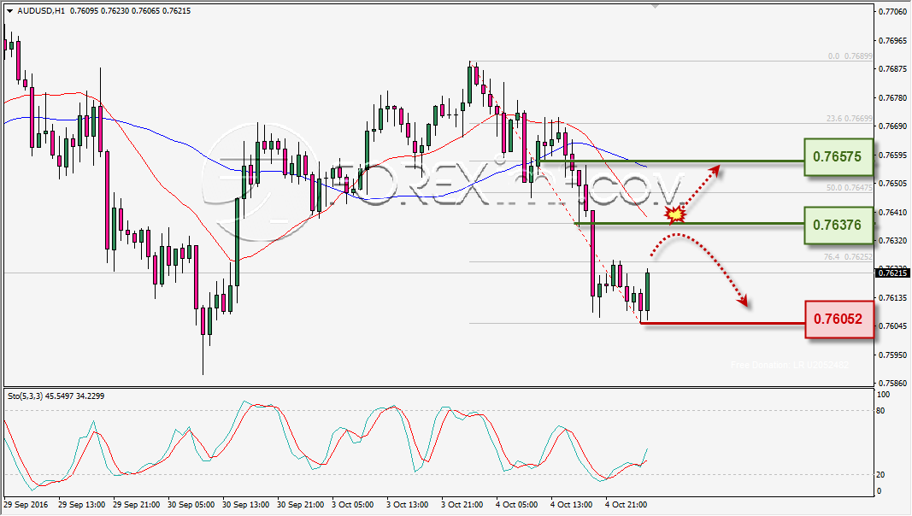Click the Sto(5,3,3) indicator label
The width and height of the screenshot is (912, 516).
click(25, 396)
